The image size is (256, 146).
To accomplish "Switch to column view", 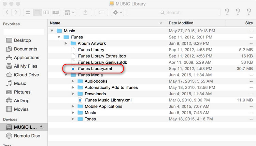I will coord(46,12).
